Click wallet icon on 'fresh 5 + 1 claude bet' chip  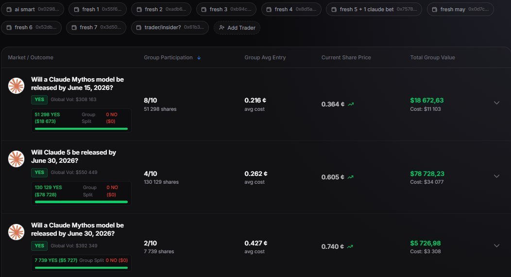[334, 9]
